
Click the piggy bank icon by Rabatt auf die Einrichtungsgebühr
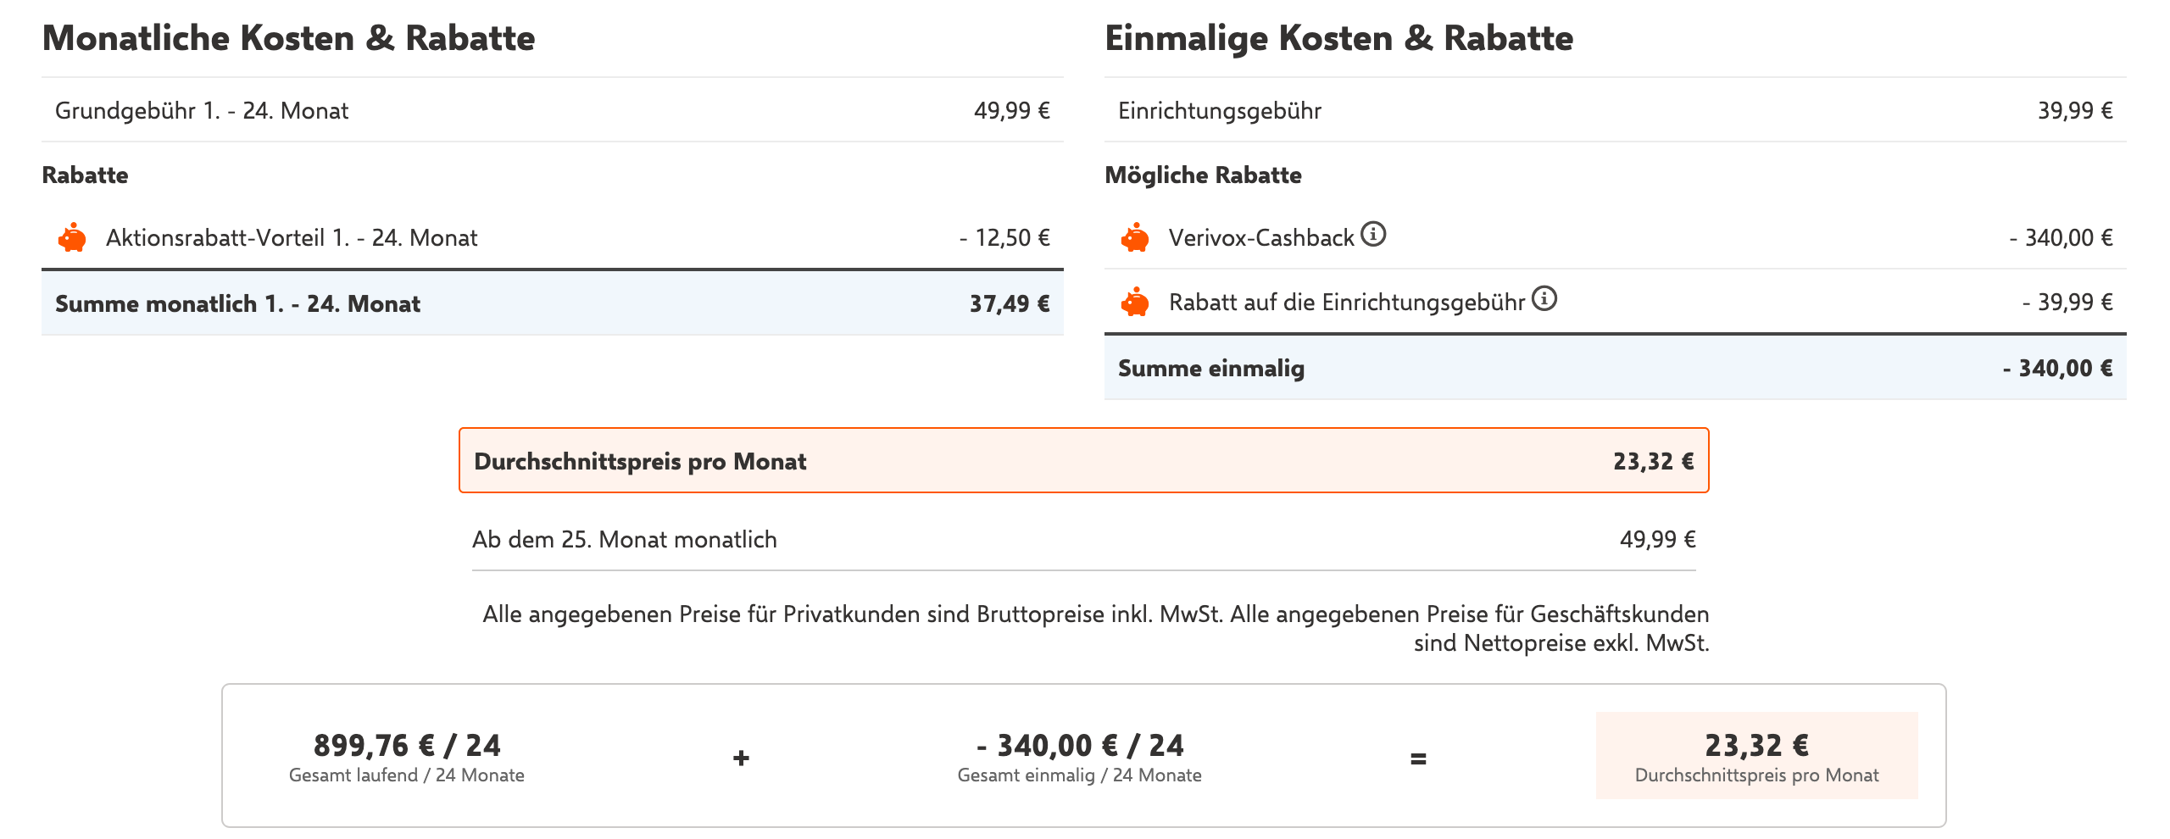[x=1135, y=302]
